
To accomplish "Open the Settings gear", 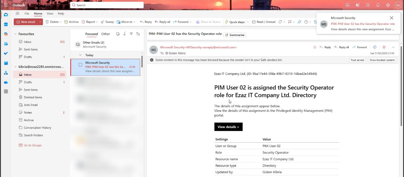I will click(388, 5).
